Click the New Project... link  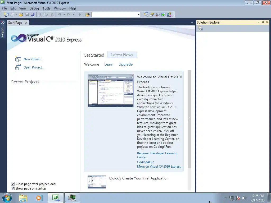[x=33, y=59]
